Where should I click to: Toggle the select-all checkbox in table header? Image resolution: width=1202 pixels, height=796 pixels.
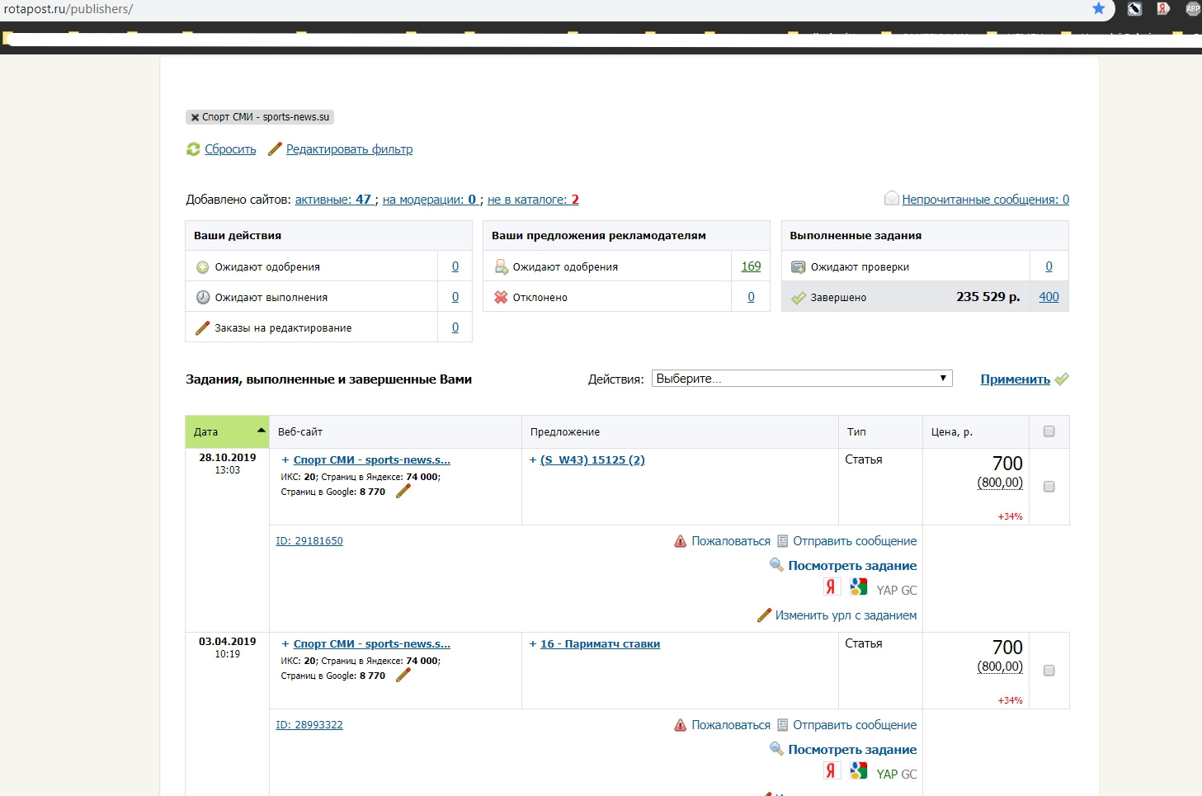1049,431
